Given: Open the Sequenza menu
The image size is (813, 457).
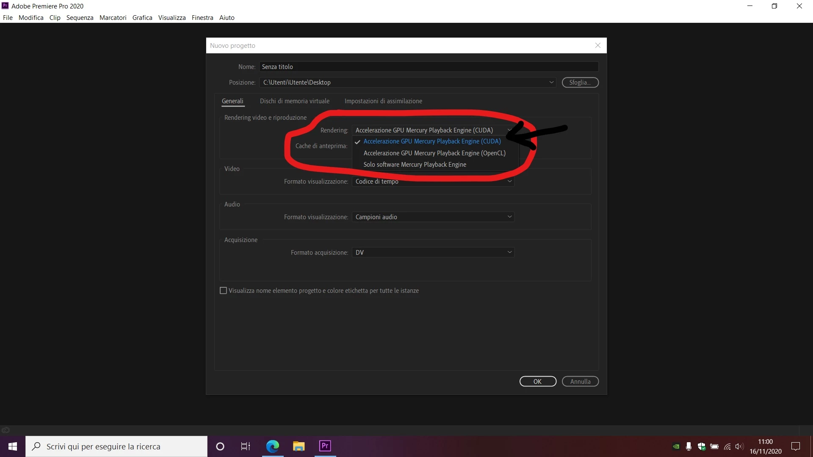Looking at the screenshot, I should (x=80, y=18).
